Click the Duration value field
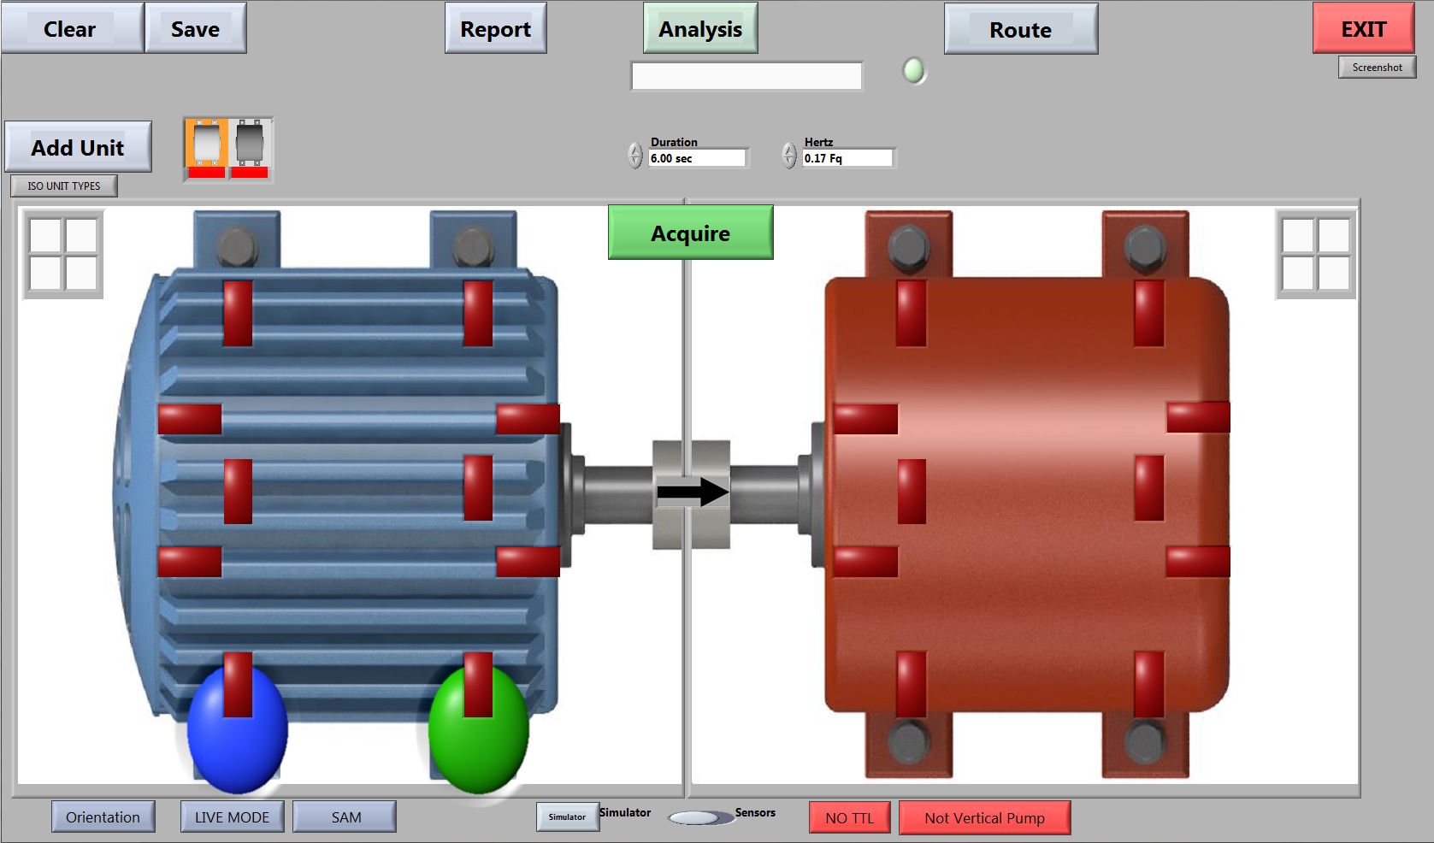Viewport: 1434px width, 843px height. 697,158
